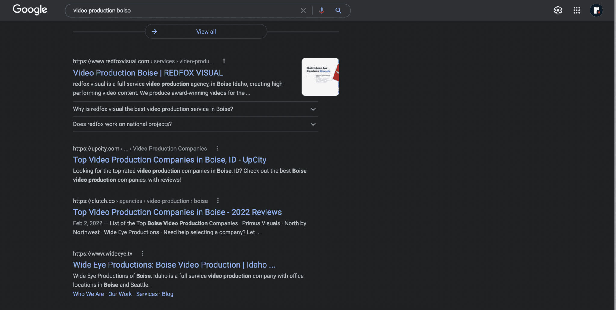Click the Google logo
The width and height of the screenshot is (616, 310).
30,10
